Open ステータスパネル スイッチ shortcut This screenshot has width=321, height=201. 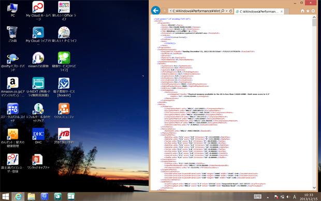(x=13, y=112)
